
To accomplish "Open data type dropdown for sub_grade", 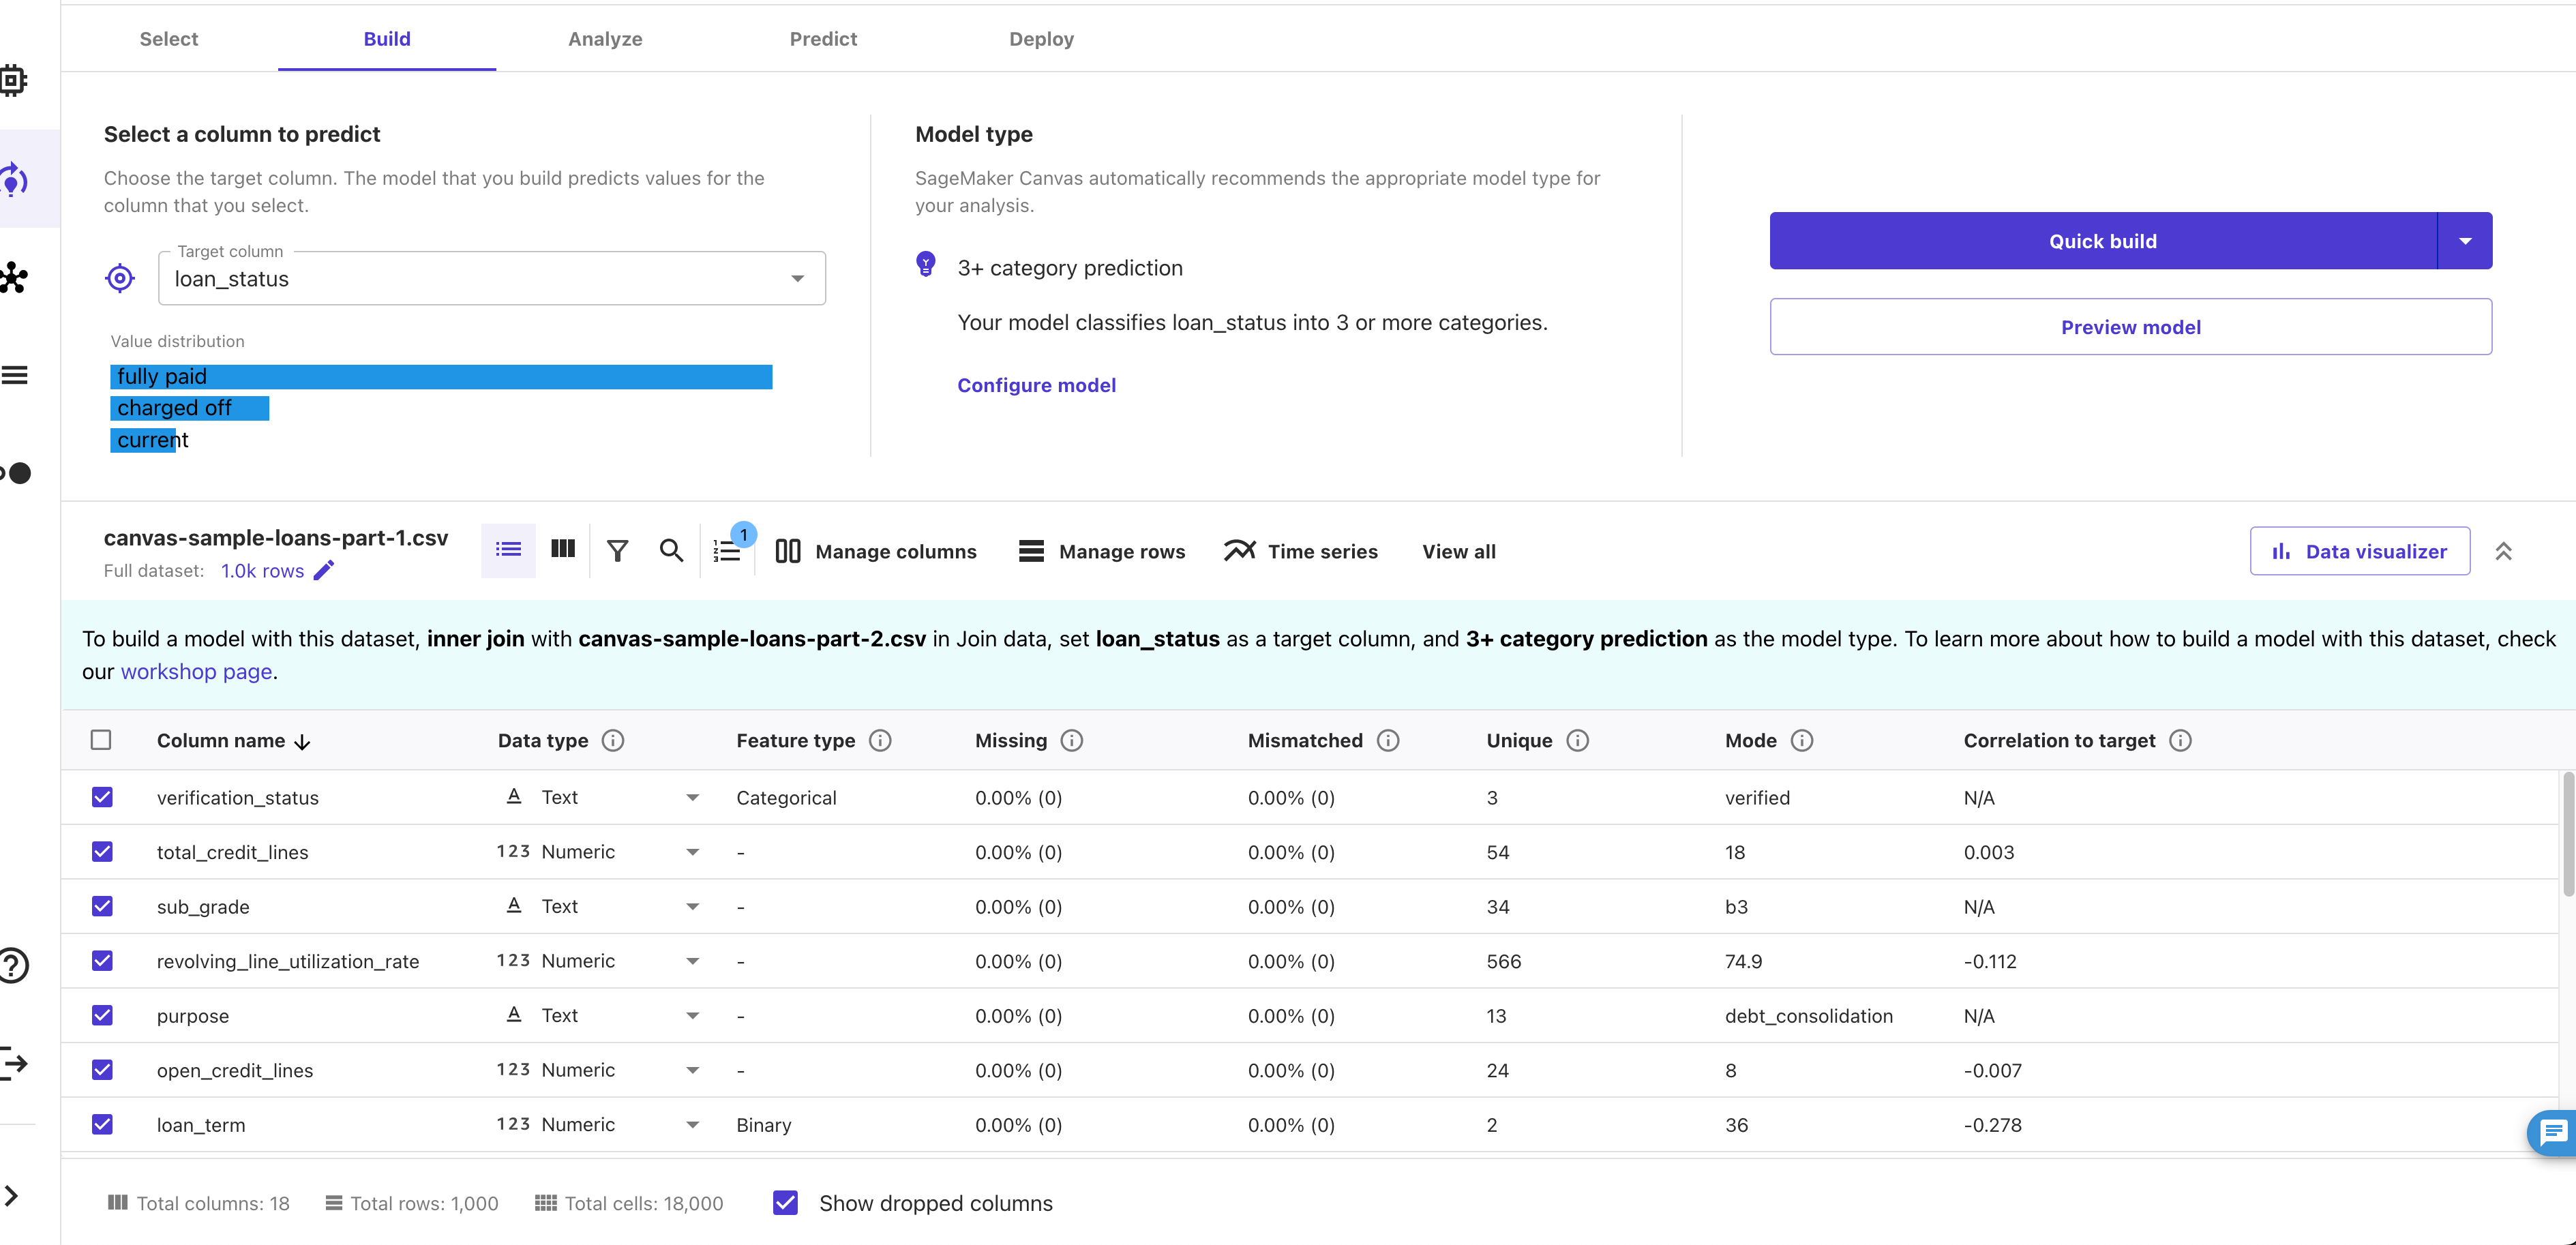I will coord(692,907).
